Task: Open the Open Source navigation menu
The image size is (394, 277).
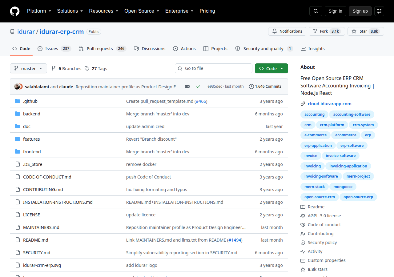Action: (142, 11)
